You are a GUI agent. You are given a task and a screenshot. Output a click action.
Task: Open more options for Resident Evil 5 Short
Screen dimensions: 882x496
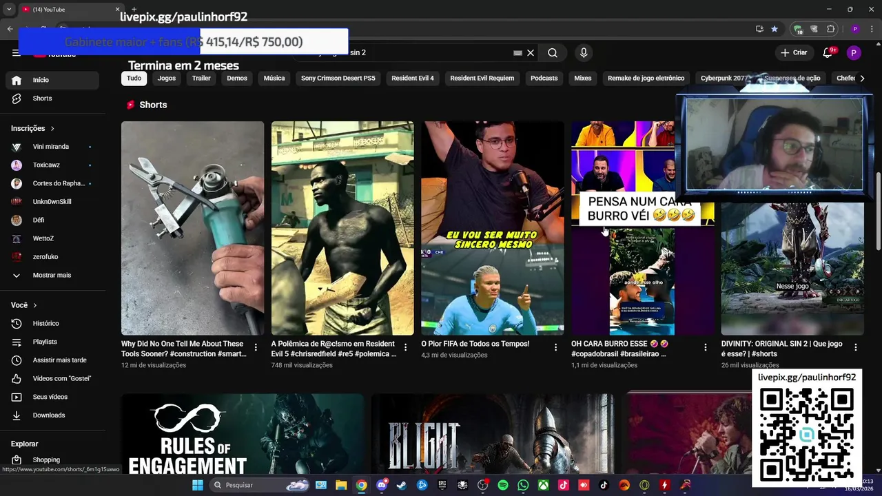coord(405,347)
